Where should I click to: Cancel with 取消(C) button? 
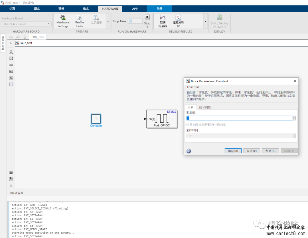coord(252,151)
